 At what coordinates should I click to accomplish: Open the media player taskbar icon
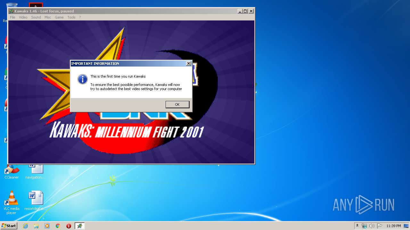(x=47, y=226)
